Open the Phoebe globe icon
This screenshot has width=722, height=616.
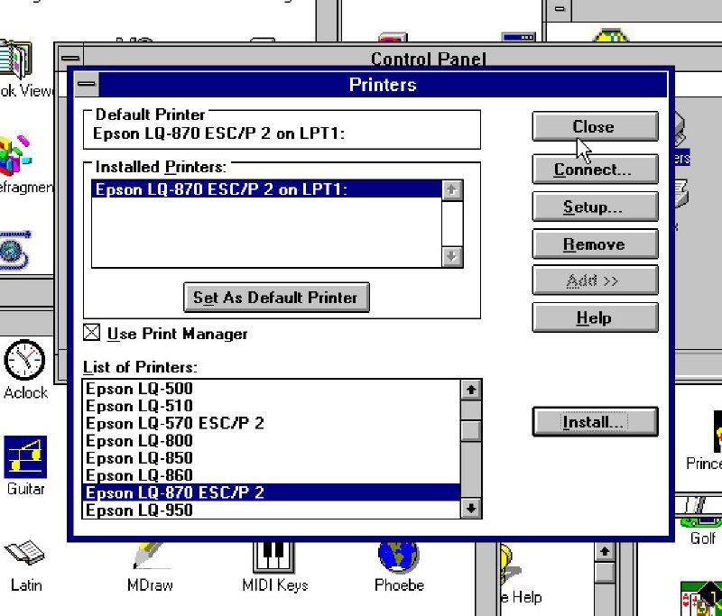[399, 557]
